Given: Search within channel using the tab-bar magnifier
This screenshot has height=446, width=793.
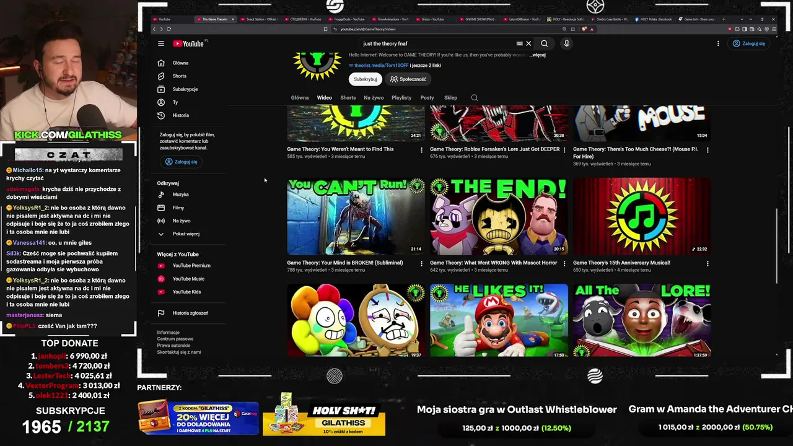Looking at the screenshot, I should tap(475, 97).
